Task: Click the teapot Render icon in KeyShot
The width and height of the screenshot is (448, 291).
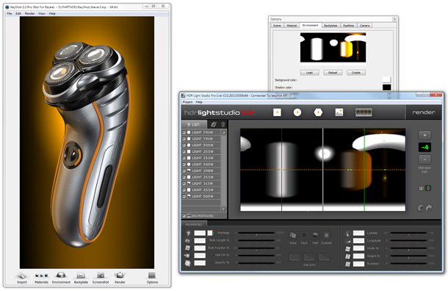Action: tap(120, 276)
